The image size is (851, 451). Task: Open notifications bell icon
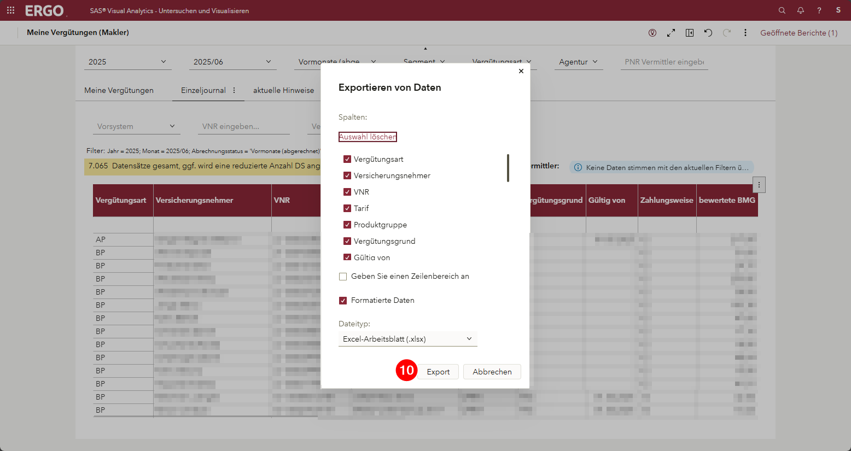tap(801, 10)
